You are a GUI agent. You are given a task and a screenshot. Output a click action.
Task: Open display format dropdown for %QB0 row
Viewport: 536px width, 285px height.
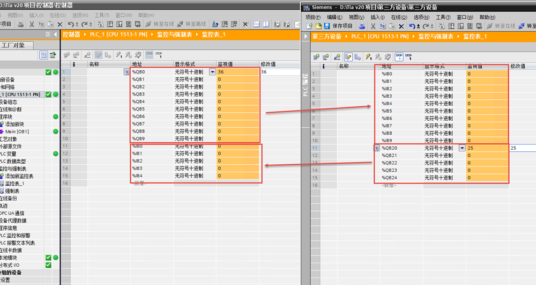click(x=213, y=71)
